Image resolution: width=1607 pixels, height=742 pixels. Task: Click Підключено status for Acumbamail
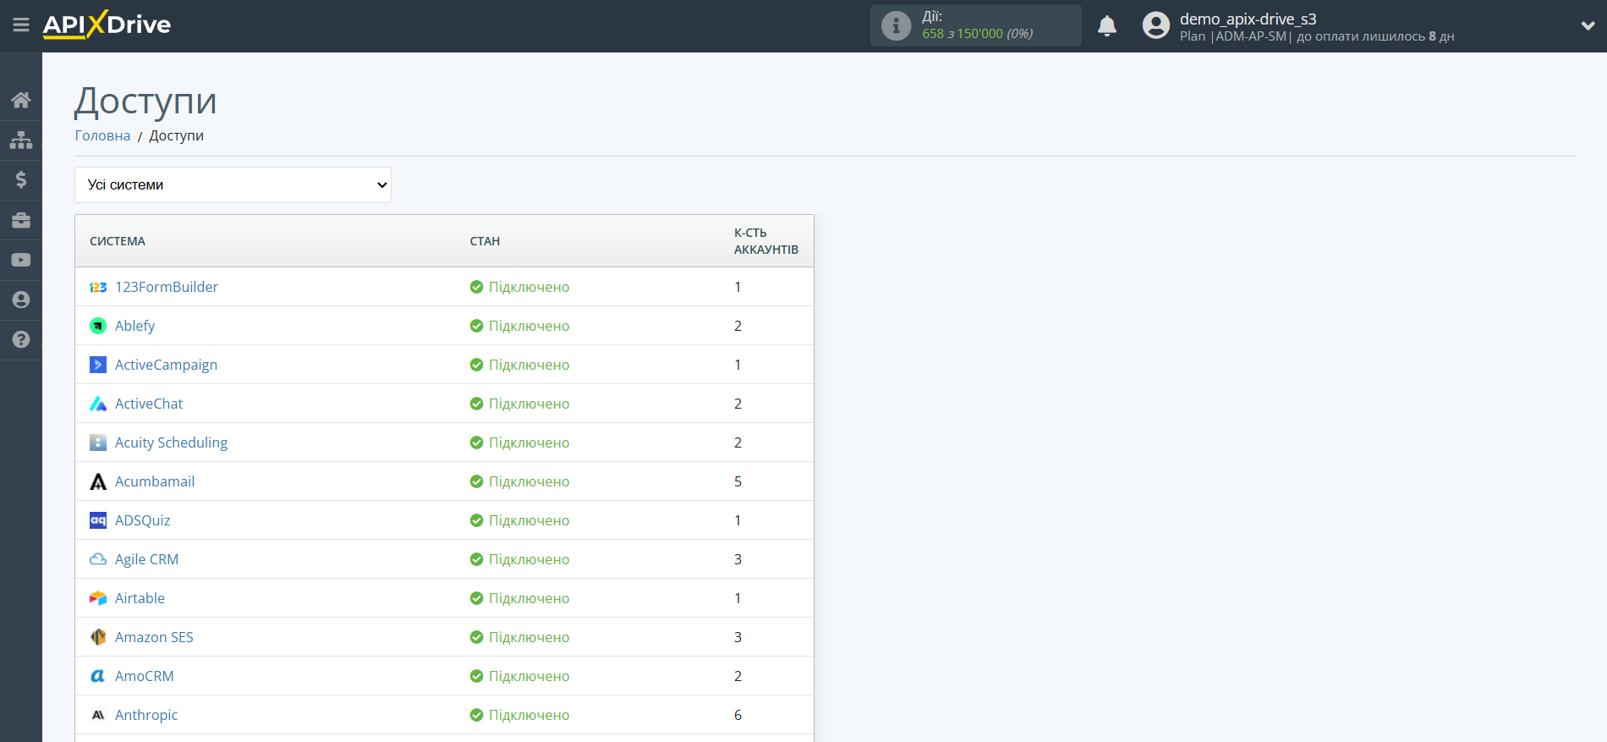tap(529, 481)
